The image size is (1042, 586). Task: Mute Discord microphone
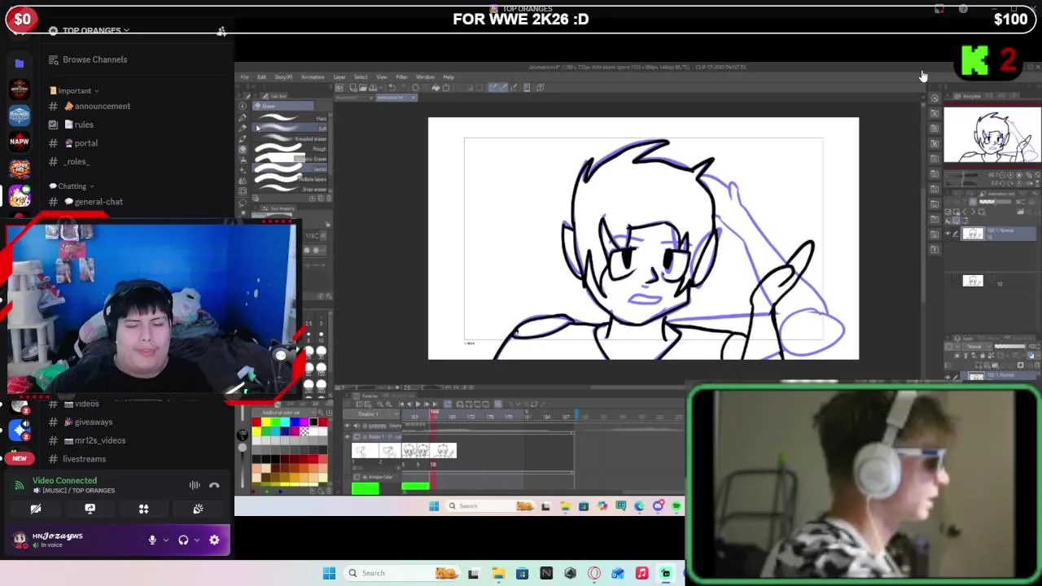click(152, 540)
